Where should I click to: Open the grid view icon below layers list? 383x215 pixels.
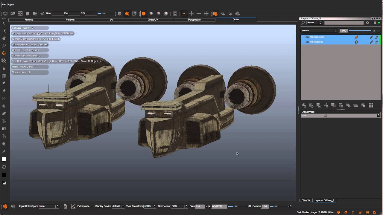(371, 105)
